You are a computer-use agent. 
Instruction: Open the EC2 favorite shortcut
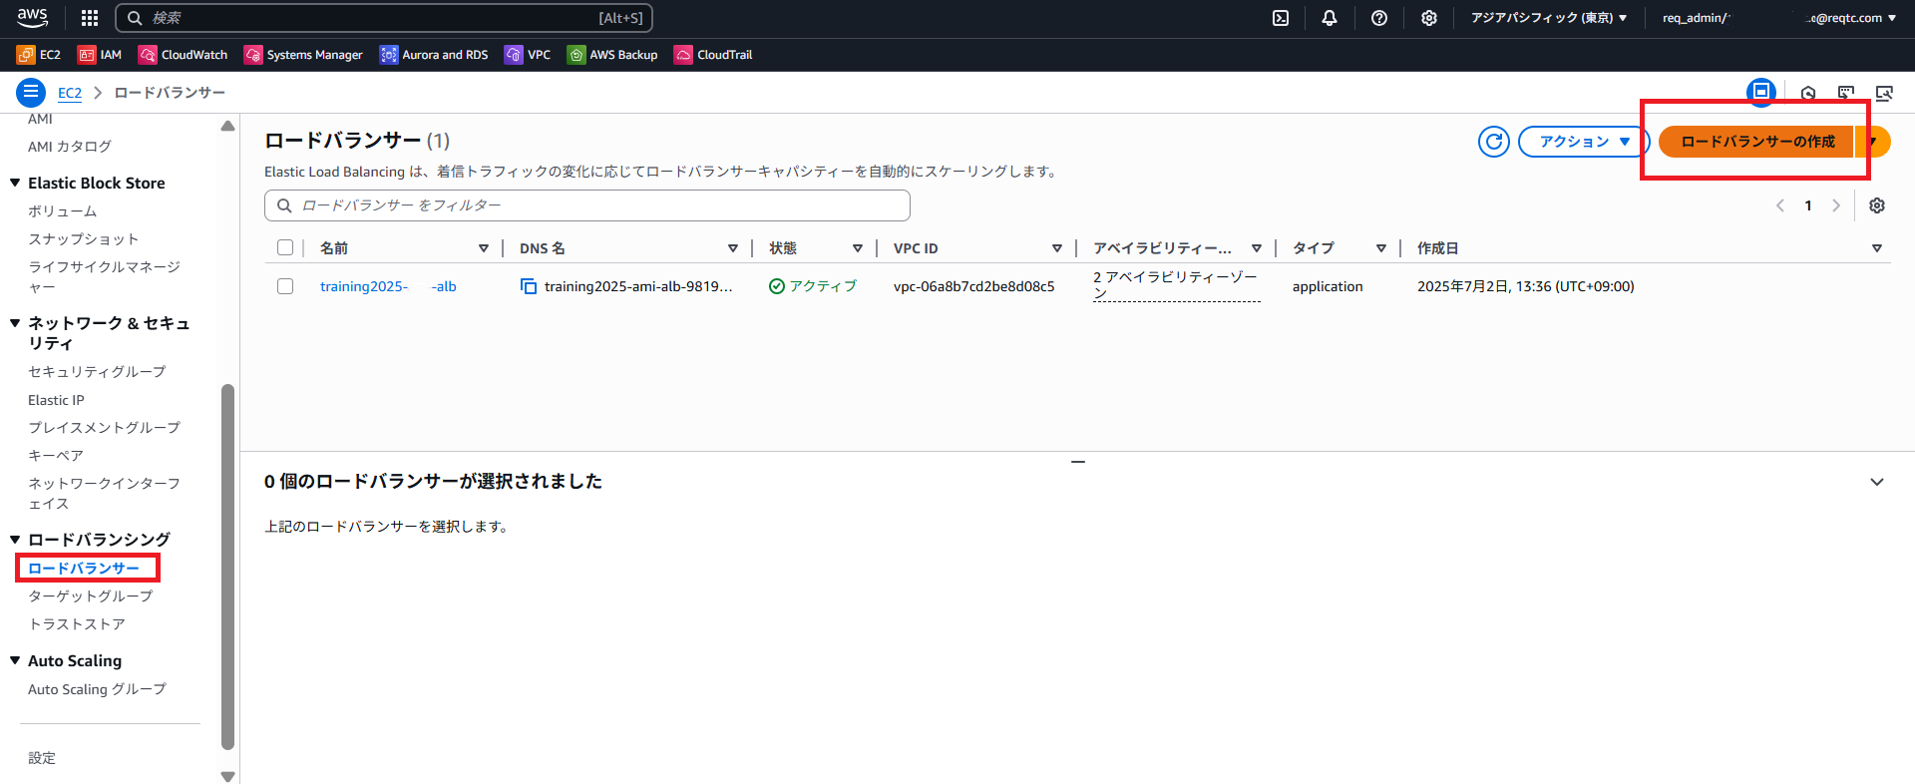tap(39, 55)
